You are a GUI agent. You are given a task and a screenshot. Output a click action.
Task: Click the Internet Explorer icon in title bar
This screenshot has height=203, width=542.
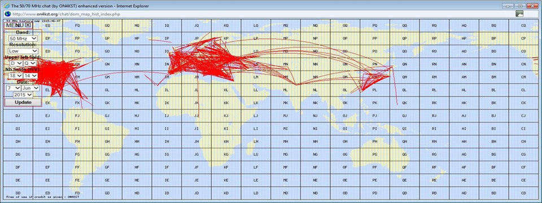pos(6,6)
